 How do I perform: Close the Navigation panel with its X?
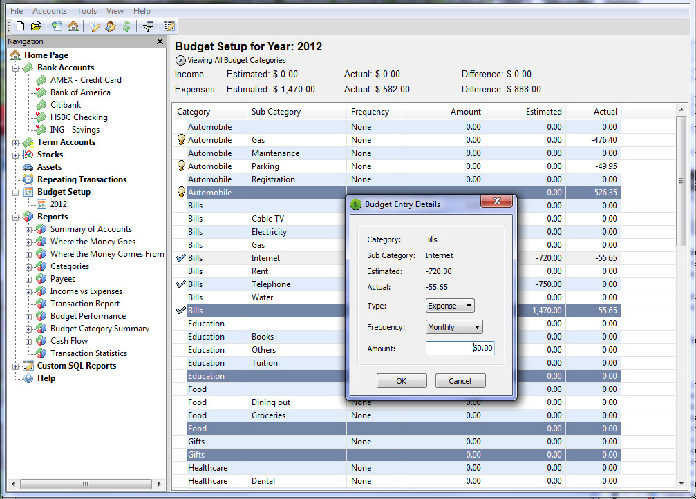(x=160, y=41)
